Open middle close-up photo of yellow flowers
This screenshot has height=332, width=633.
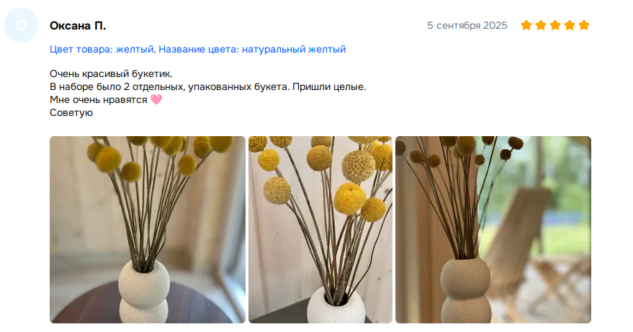[x=320, y=230]
